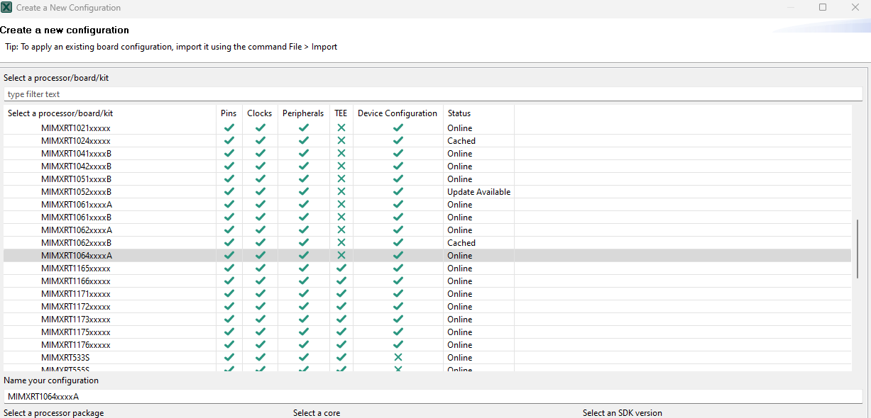The height and width of the screenshot is (418, 871).
Task: Click Cached status for MIMXRT1062xxxxB
Action: pos(461,243)
